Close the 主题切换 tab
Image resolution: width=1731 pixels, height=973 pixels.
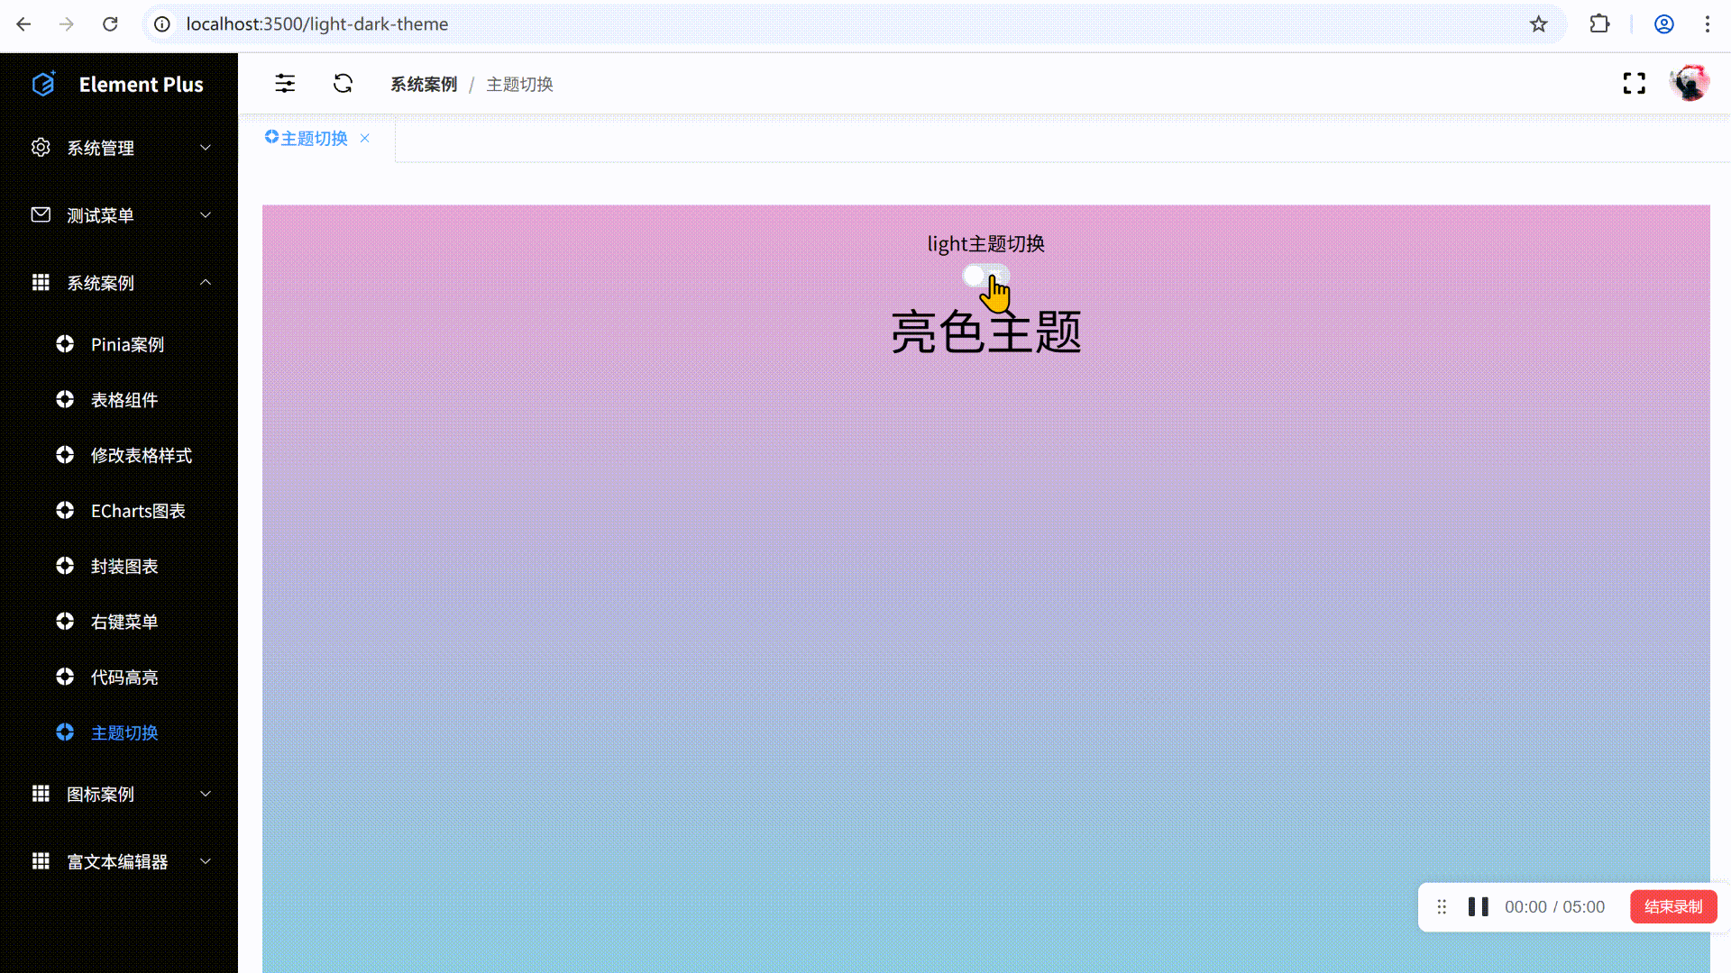(364, 138)
